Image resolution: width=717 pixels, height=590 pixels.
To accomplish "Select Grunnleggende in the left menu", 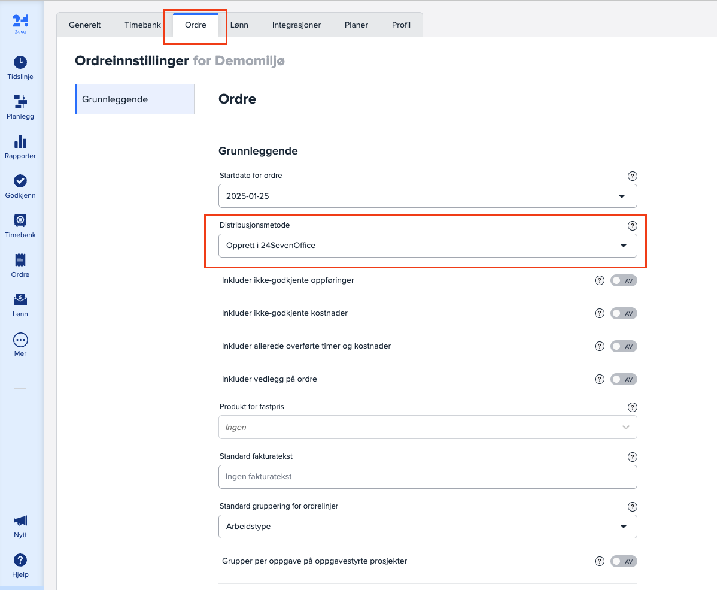I will tap(135, 99).
